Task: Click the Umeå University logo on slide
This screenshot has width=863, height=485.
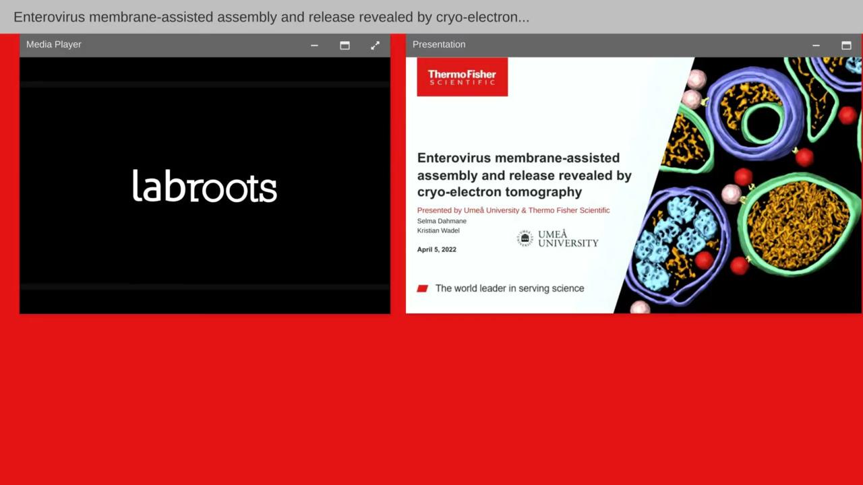Action: point(558,238)
